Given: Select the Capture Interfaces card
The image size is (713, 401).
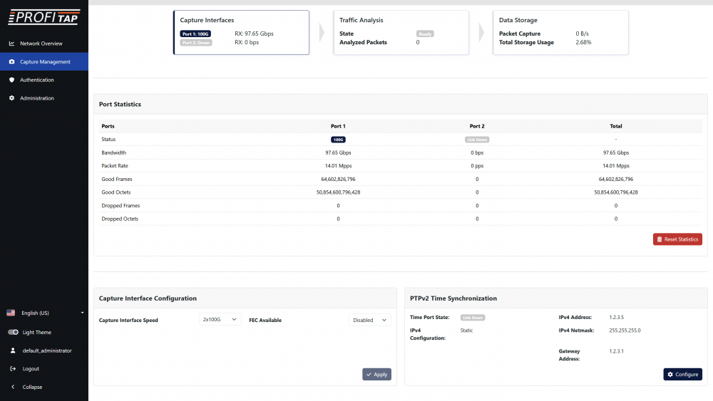Looking at the screenshot, I should point(241,32).
